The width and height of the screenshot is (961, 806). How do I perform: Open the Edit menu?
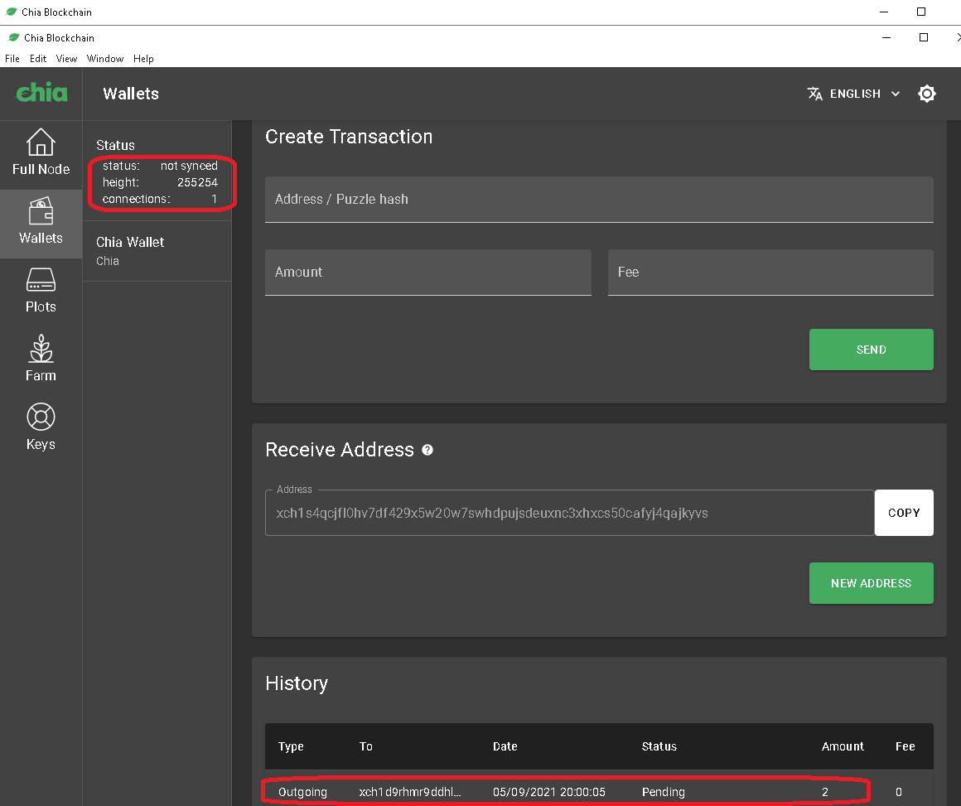(38, 59)
